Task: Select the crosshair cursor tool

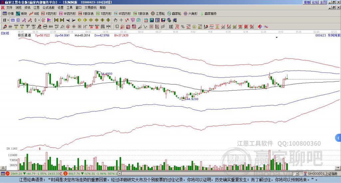Action: [x=121, y=20]
